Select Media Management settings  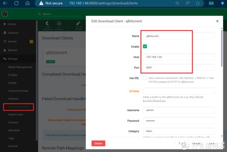20,67
